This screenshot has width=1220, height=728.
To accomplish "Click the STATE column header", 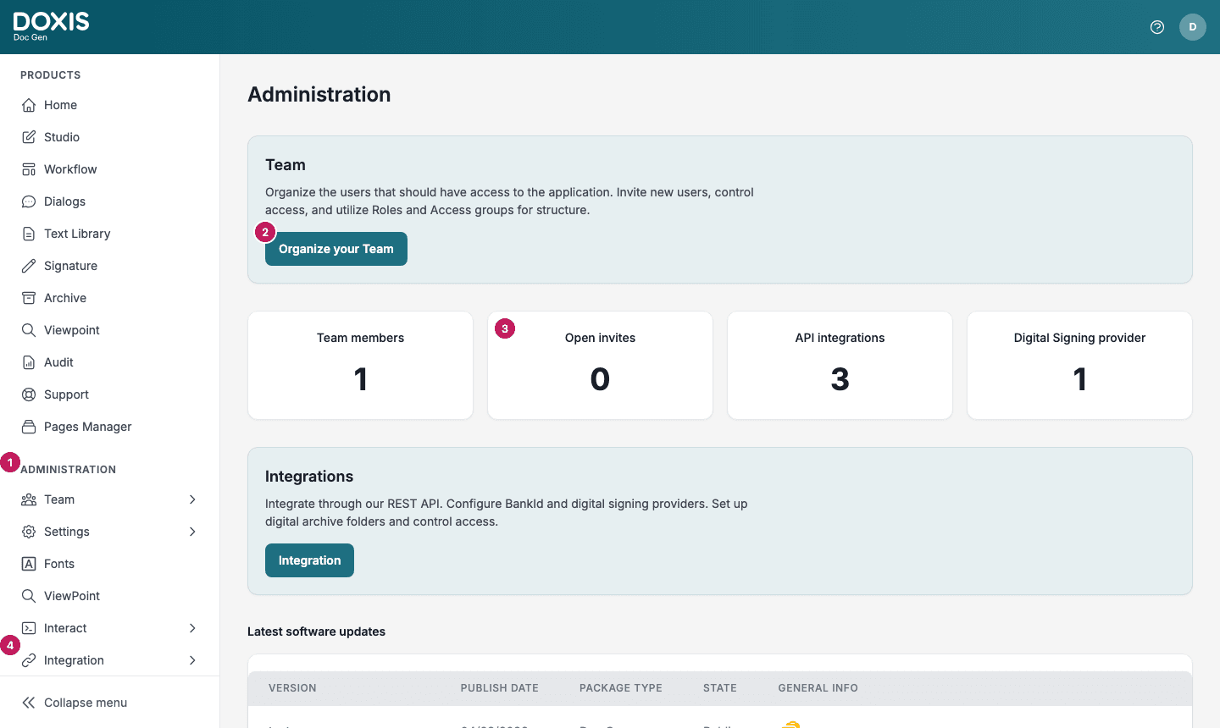I will click(720, 688).
